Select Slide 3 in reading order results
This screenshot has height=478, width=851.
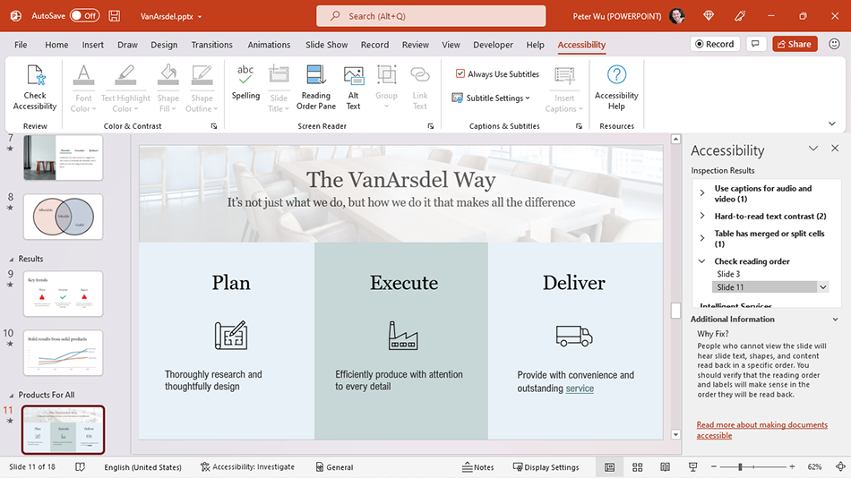(727, 274)
